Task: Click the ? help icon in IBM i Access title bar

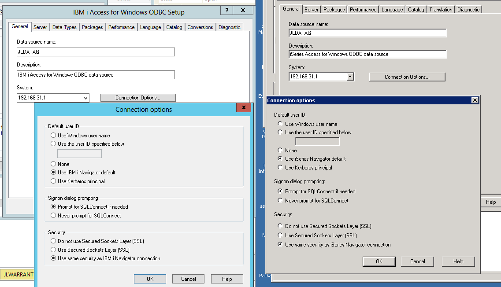Action: click(227, 10)
